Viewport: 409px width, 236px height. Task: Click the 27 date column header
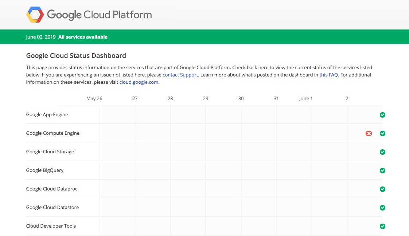(135, 98)
